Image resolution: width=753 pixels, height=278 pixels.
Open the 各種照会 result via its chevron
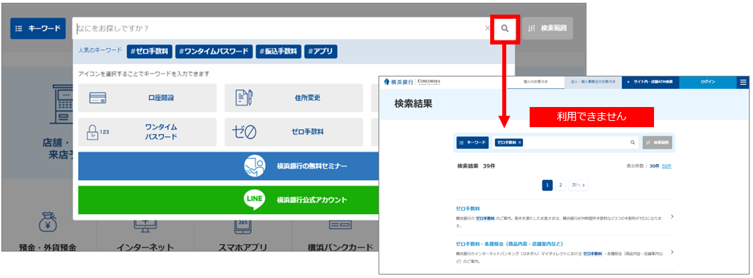click(672, 252)
